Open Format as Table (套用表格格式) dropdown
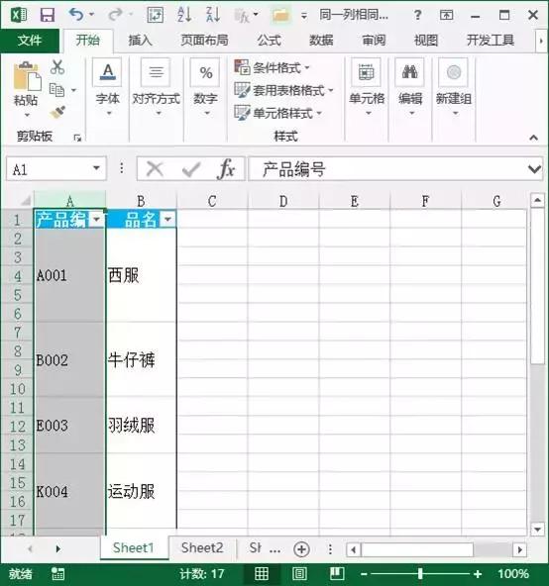The height and width of the screenshot is (586, 549). pyautogui.click(x=283, y=90)
